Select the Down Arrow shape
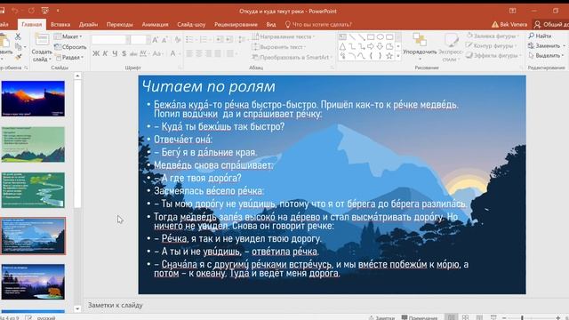The width and height of the screenshot is (569, 320). tap(380, 46)
